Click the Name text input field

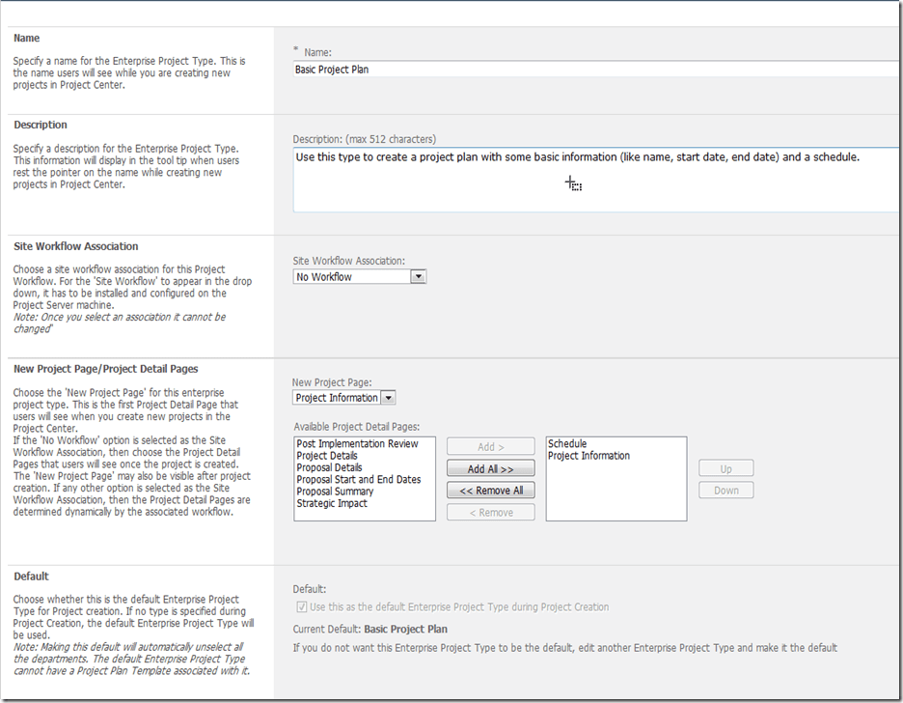tap(596, 70)
